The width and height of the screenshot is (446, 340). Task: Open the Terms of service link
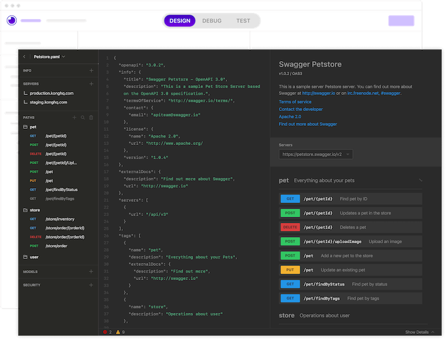(x=295, y=102)
